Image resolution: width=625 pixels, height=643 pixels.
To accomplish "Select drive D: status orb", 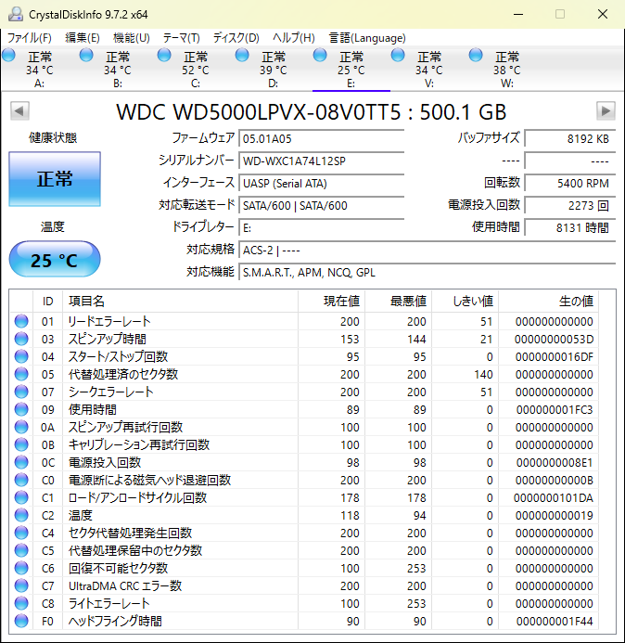I will click(243, 56).
